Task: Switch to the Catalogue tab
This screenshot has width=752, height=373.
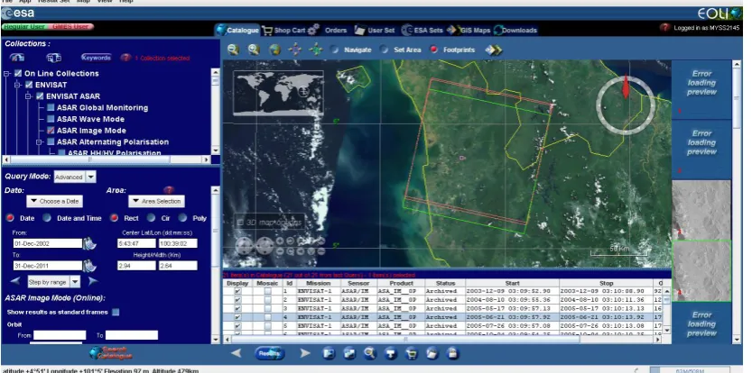Action: coord(237,30)
